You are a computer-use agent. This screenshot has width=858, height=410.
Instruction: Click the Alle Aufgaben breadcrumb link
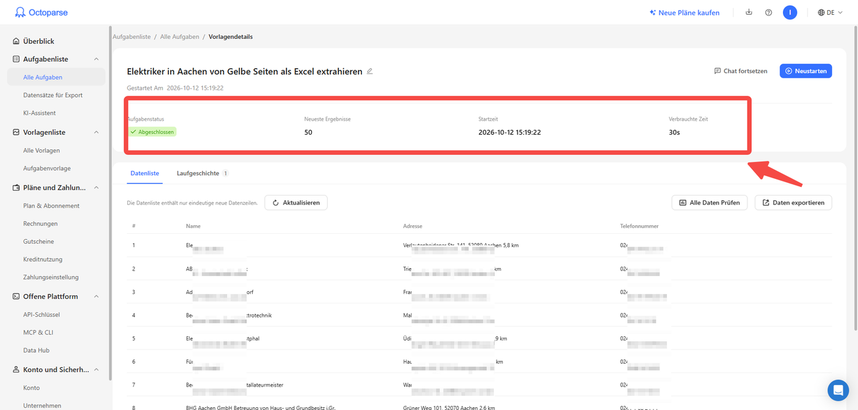click(180, 37)
